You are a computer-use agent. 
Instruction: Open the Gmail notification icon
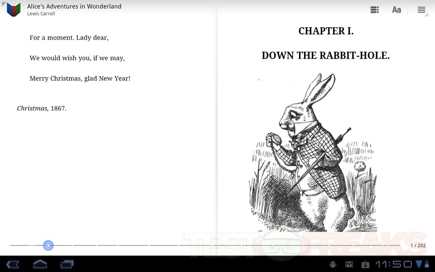[349, 264]
